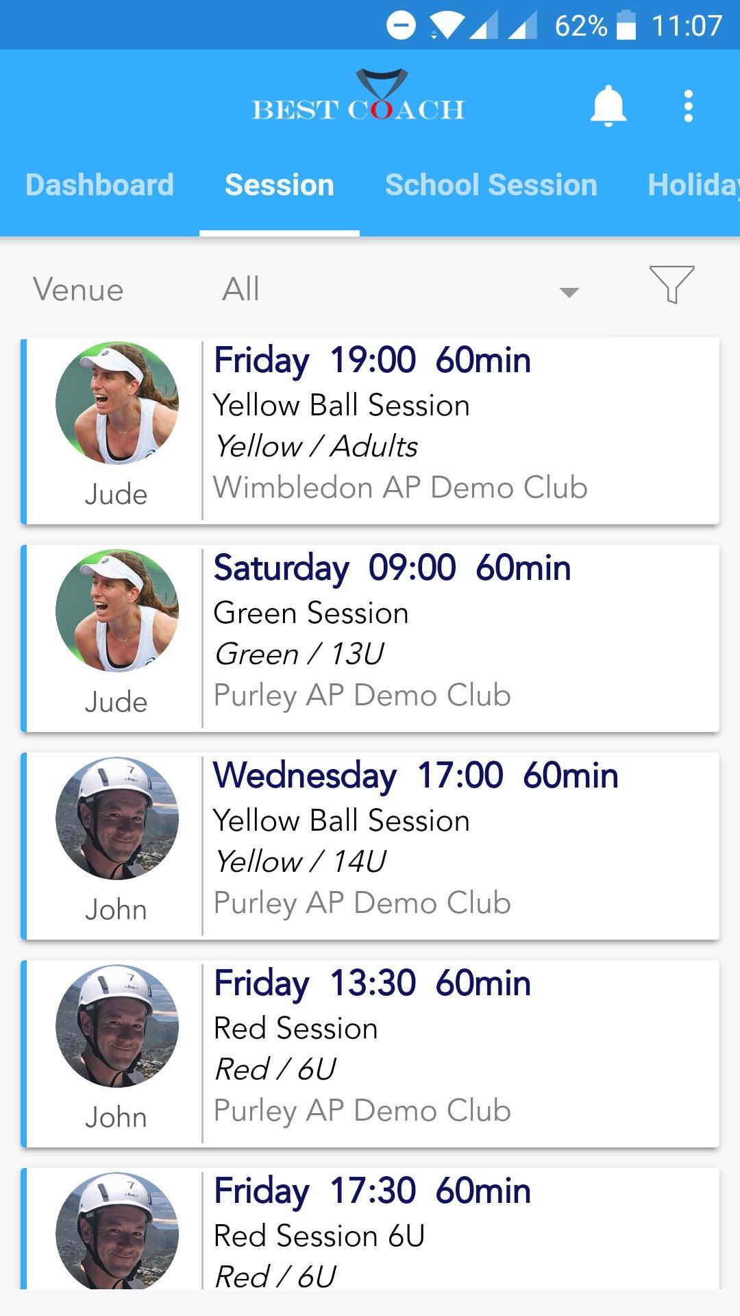
Task: Tap the Best Coach logo
Action: (x=359, y=97)
